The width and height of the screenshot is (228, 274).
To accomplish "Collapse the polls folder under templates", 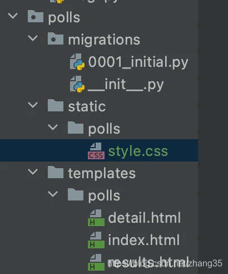I will (53, 194).
